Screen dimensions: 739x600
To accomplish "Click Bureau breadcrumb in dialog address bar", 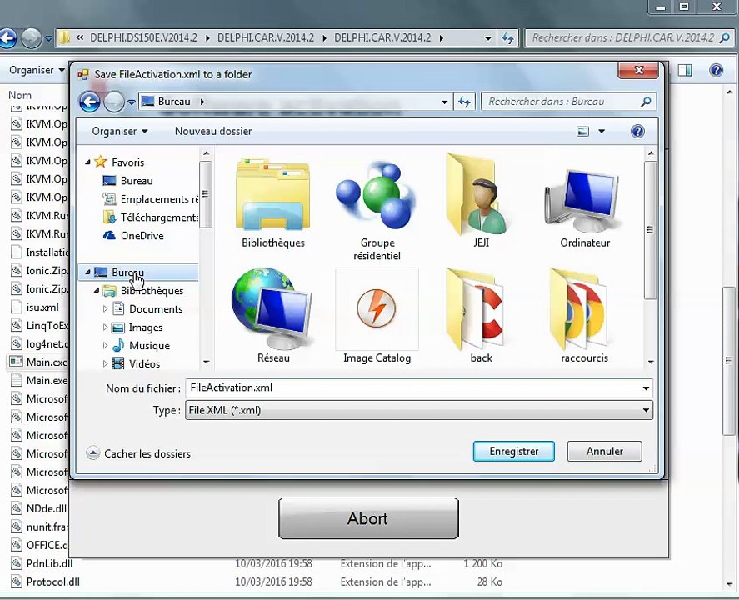I will coord(174,102).
